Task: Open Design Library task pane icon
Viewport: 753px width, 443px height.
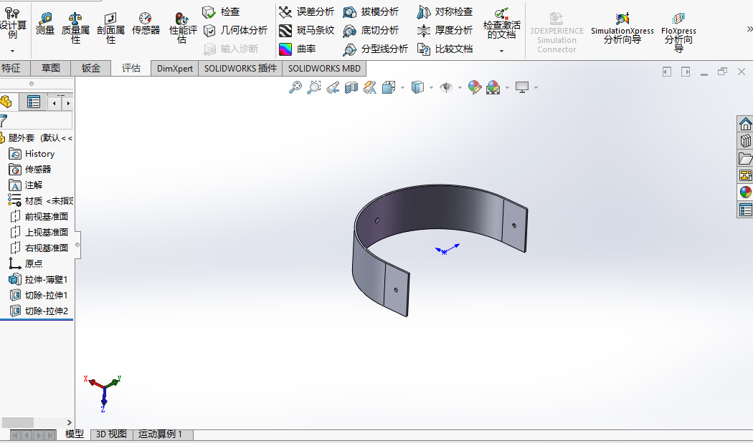Action: click(x=745, y=141)
